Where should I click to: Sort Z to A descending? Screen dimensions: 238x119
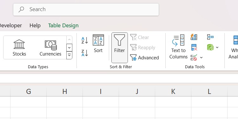[x=84, y=53]
